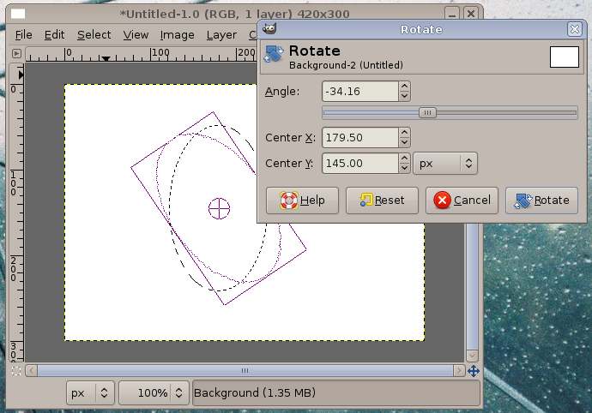Open the px unit dropdown in Rotate dialog
592x413 pixels.
pyautogui.click(x=444, y=163)
